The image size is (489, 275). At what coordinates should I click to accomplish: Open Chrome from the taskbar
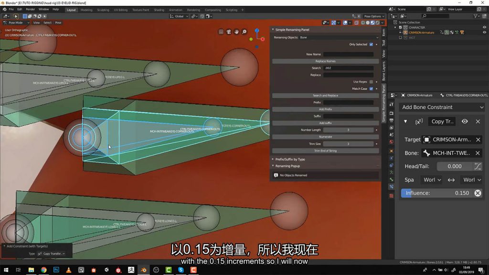pos(43,270)
